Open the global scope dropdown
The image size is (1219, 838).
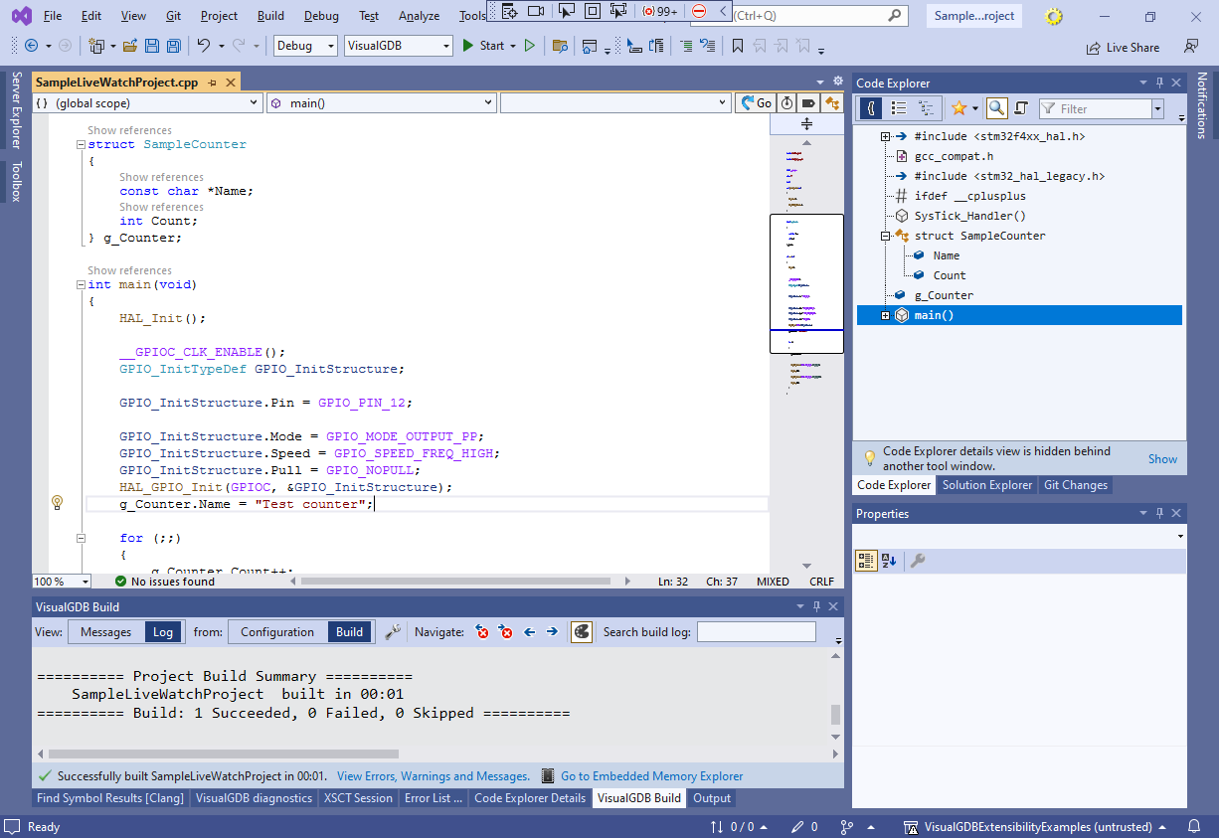(x=147, y=102)
